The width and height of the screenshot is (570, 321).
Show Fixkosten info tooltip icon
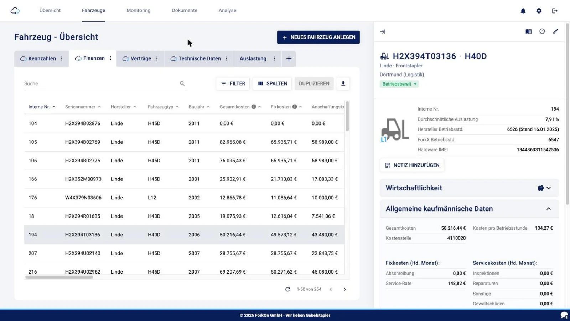[x=295, y=107]
